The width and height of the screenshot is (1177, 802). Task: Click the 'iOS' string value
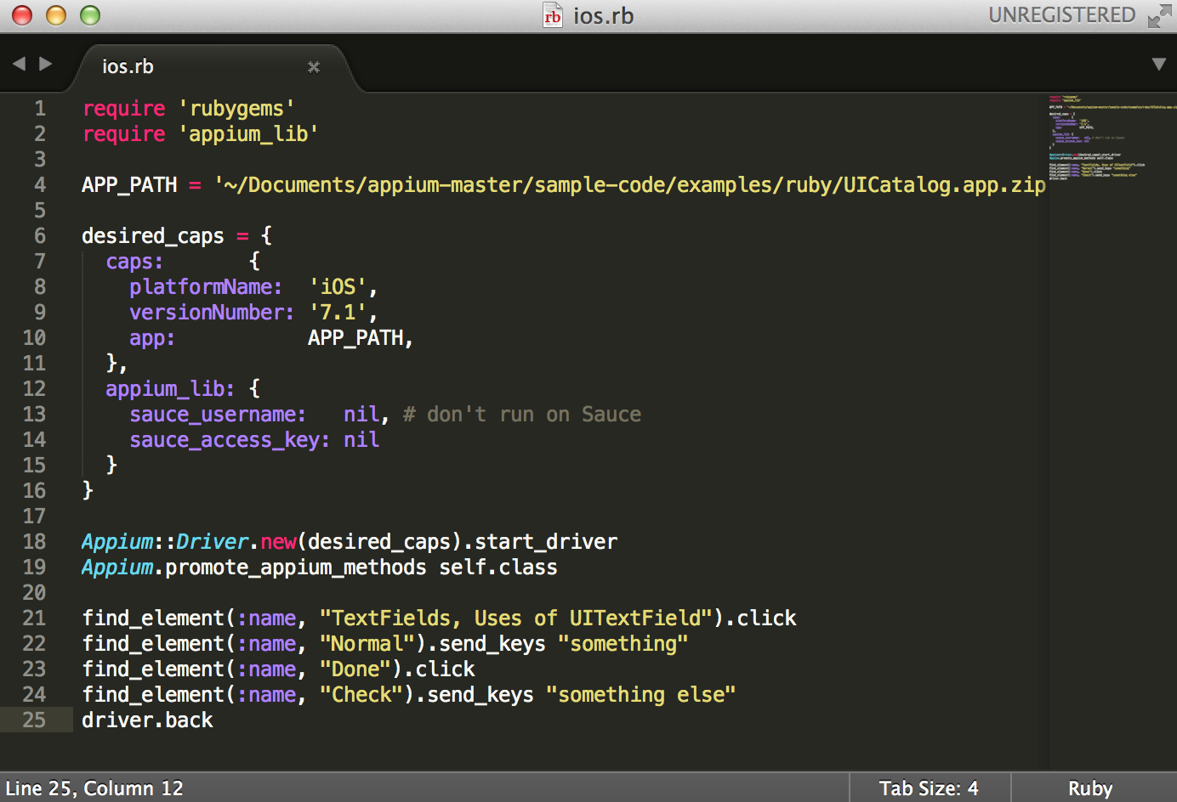(338, 287)
